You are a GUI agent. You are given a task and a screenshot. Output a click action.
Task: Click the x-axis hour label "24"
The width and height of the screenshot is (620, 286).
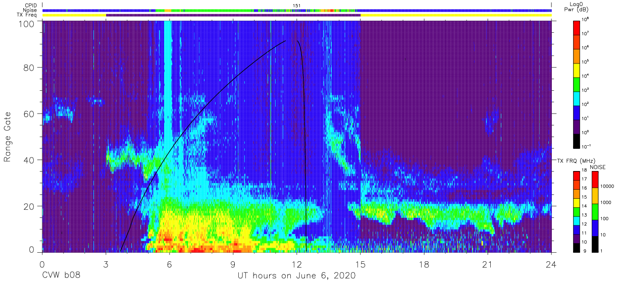tap(551, 264)
